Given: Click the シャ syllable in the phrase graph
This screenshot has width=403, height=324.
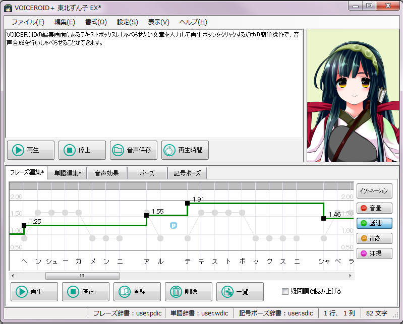Looking at the screenshot, I should click(324, 262).
